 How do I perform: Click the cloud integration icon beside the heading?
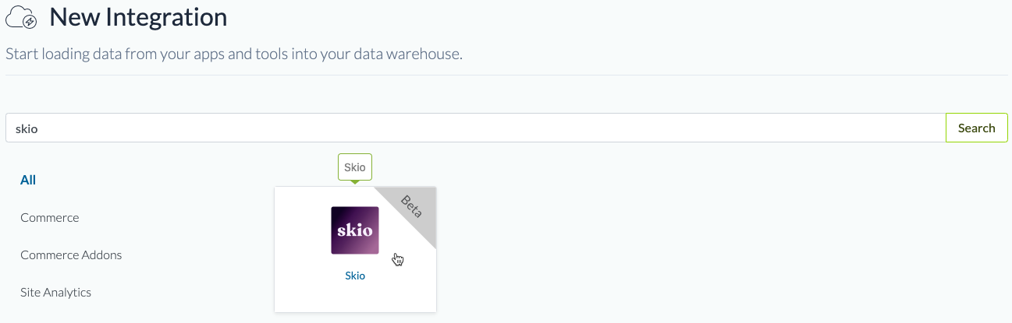click(x=22, y=17)
